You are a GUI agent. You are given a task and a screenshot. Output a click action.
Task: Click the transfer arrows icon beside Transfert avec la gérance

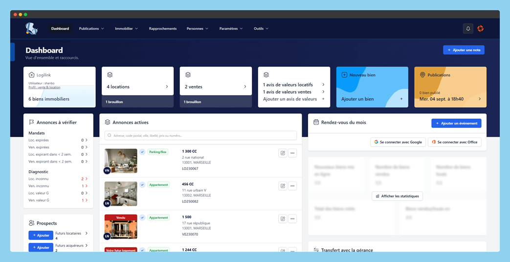click(316, 250)
